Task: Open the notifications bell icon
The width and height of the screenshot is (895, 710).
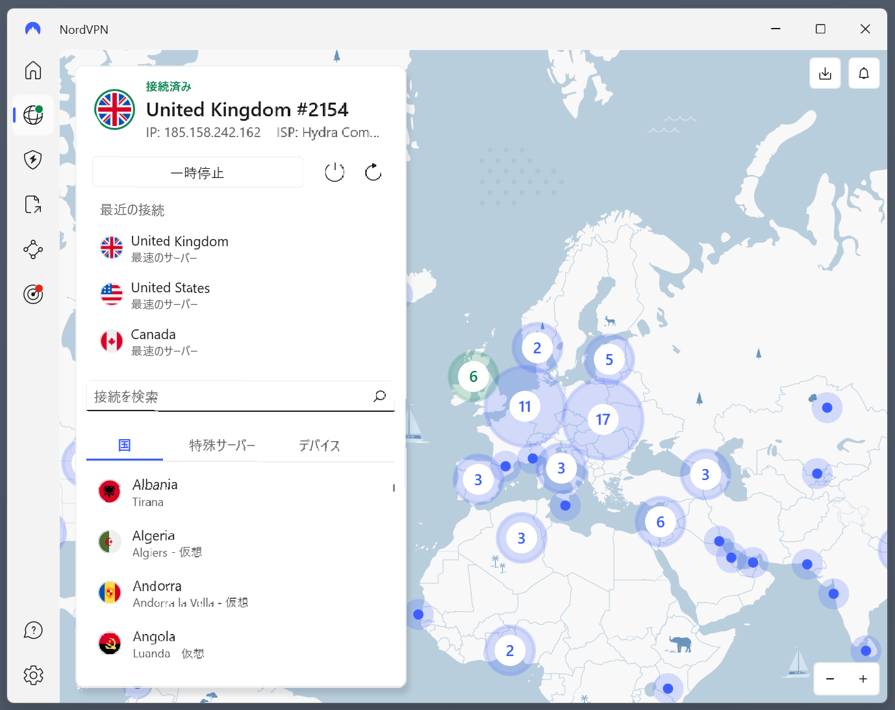Action: [x=864, y=73]
